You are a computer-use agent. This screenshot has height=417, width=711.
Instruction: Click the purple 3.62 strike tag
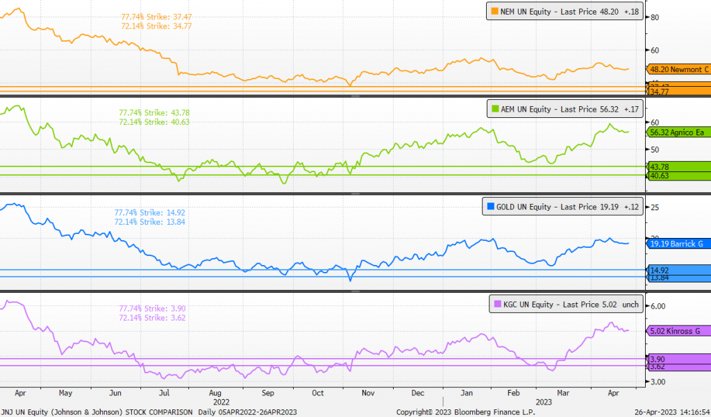[x=678, y=366]
